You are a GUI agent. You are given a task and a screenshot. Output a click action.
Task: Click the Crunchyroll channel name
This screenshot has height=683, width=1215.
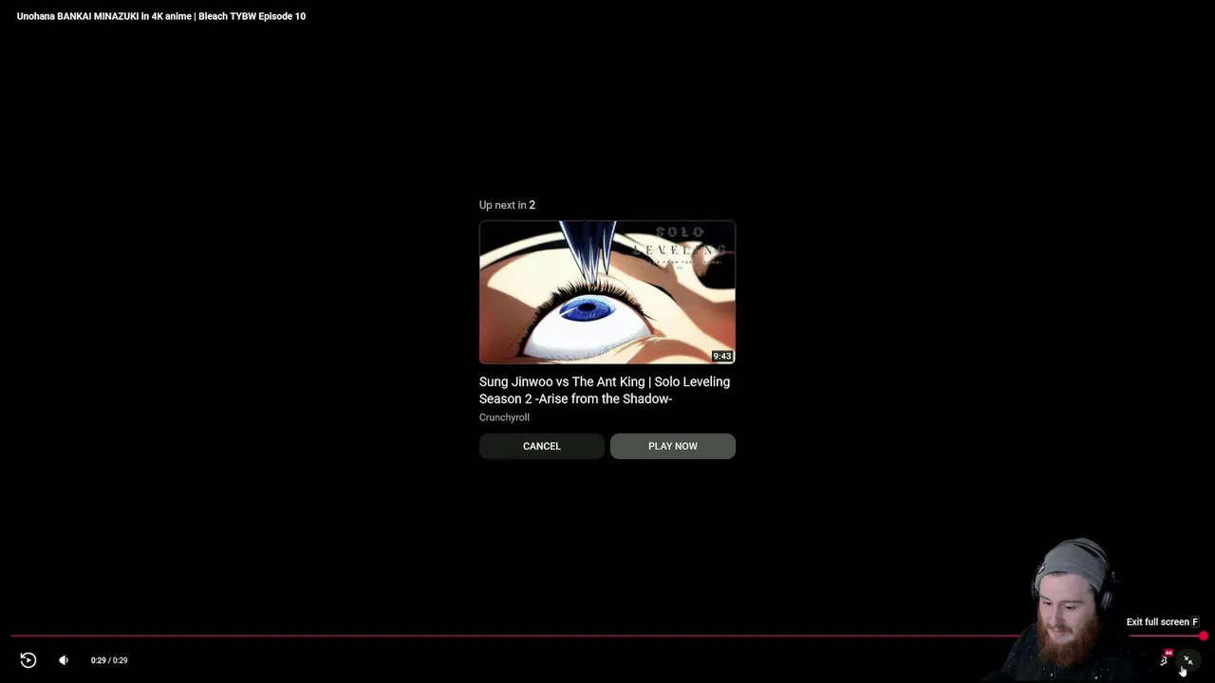[504, 417]
